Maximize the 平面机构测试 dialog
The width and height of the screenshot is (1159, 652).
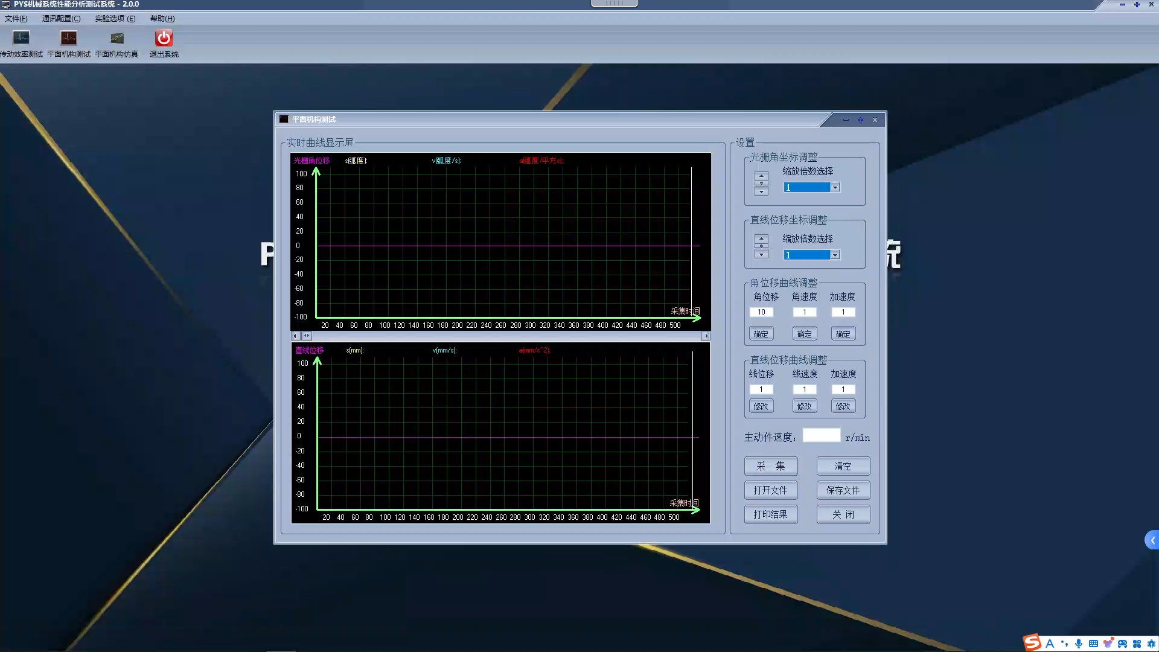(860, 120)
